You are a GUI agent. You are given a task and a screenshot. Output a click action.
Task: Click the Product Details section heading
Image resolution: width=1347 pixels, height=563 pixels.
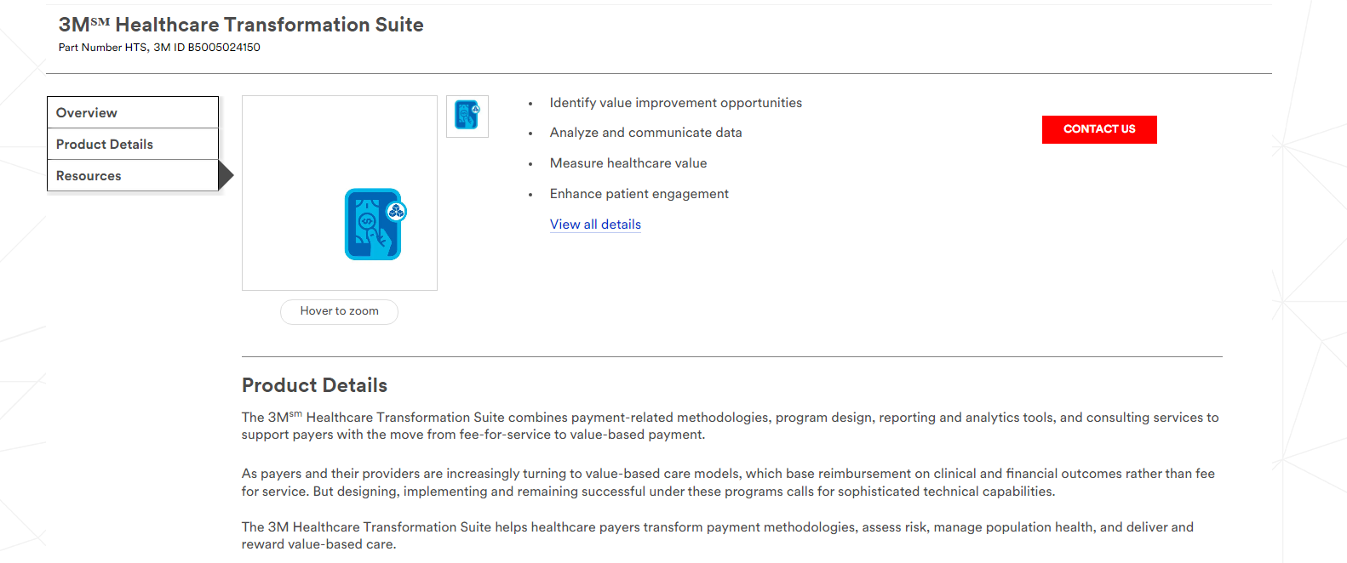coord(314,385)
